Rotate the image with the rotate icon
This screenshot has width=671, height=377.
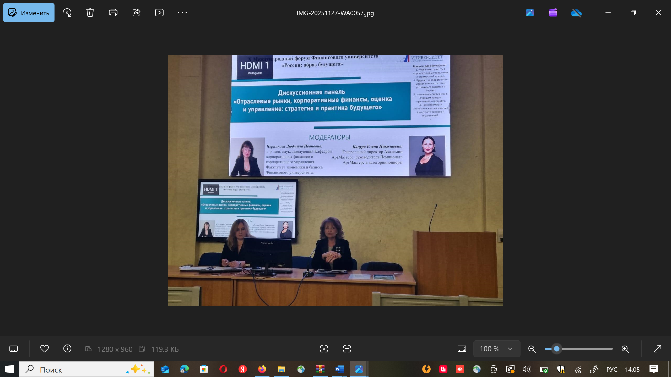point(67,13)
